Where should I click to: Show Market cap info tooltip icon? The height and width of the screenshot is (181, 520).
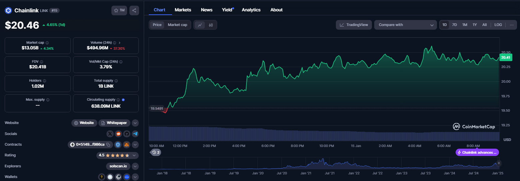click(x=47, y=43)
